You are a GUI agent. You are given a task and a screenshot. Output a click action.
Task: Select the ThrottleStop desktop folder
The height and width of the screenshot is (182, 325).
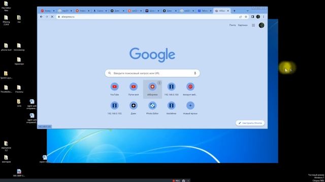click(x=6, y=89)
